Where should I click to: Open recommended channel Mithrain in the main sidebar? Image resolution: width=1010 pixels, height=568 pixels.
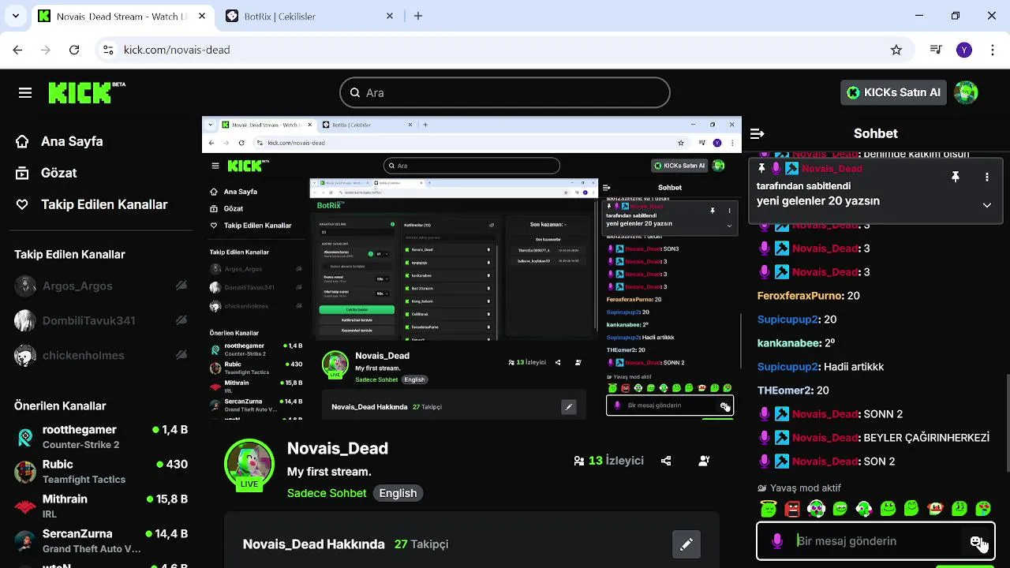click(x=101, y=506)
